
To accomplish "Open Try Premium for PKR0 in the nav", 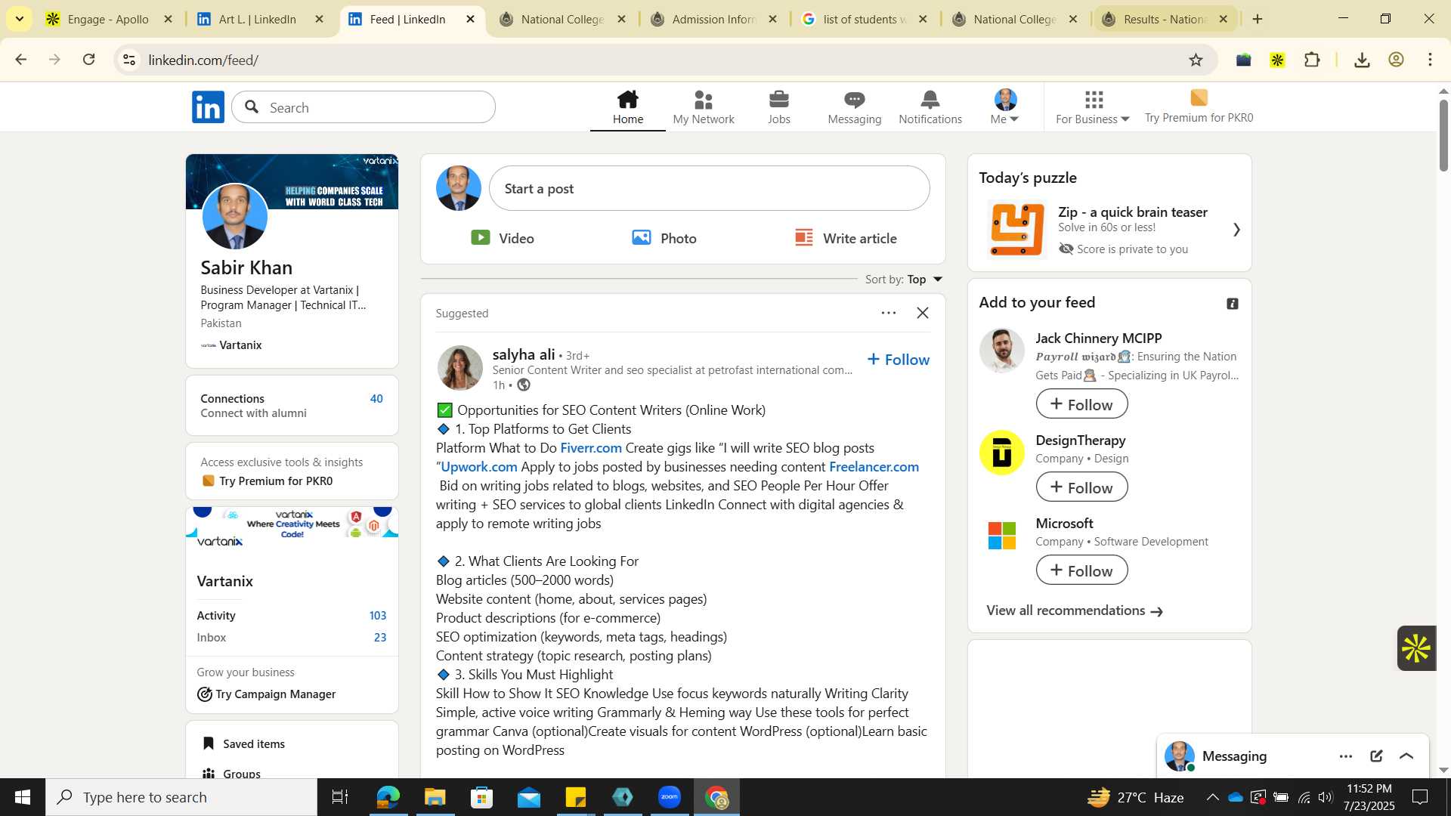I will [1199, 107].
